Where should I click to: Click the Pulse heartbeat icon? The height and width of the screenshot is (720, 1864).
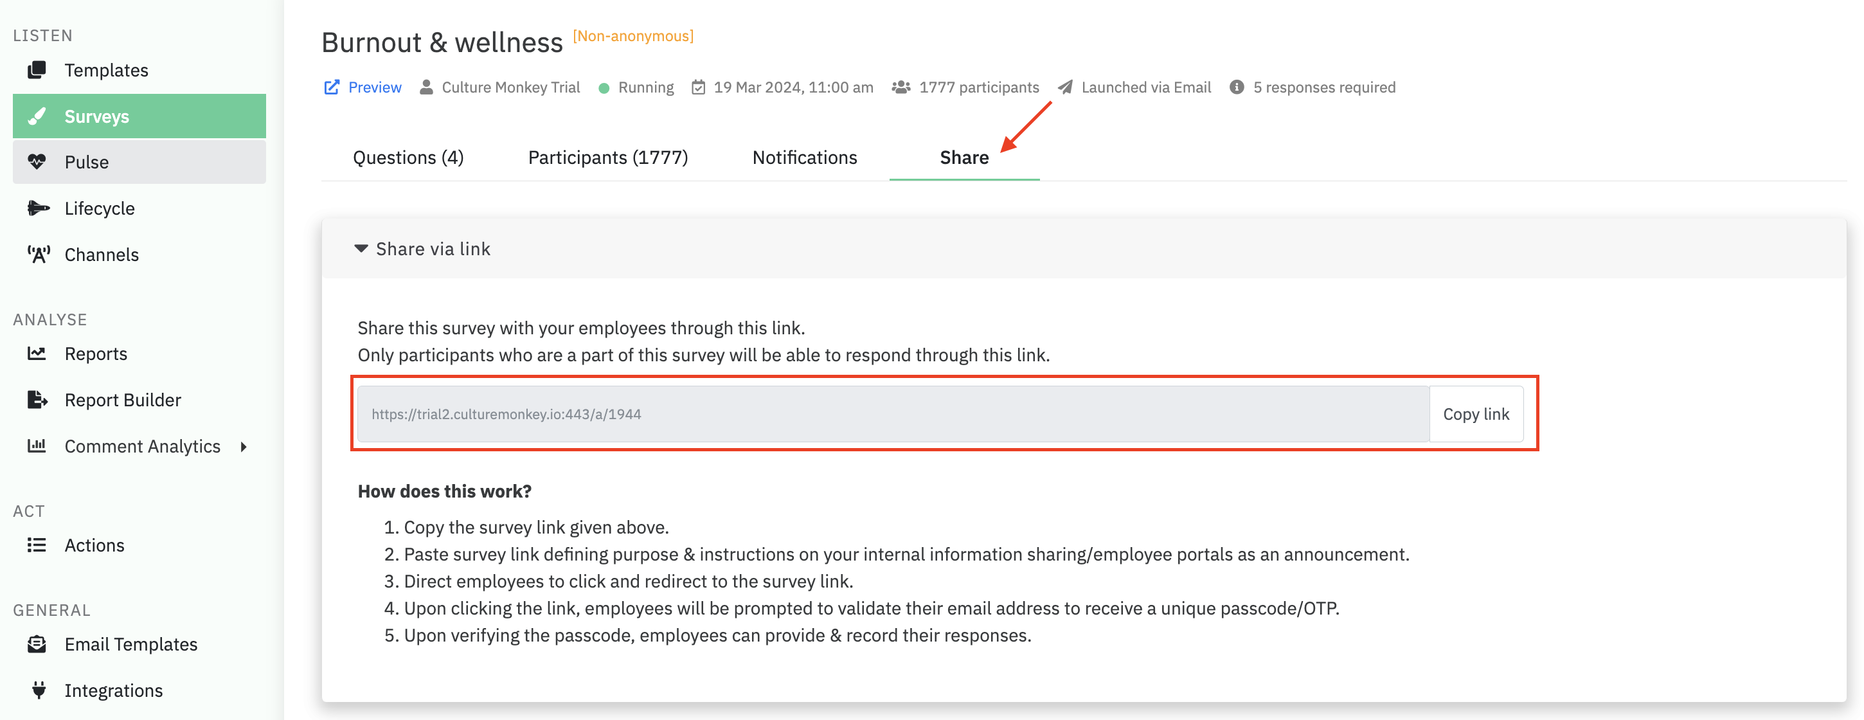(x=36, y=161)
